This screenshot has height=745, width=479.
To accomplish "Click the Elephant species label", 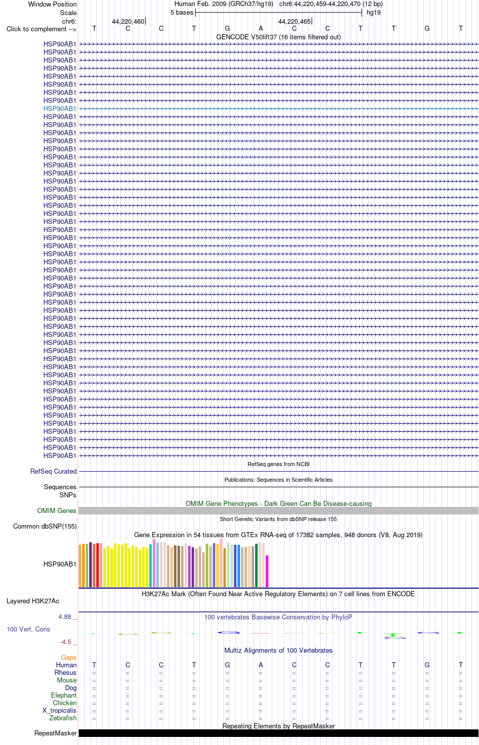I will click(x=64, y=695).
